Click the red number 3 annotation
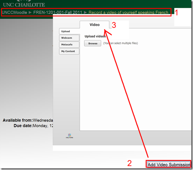The width and height of the screenshot is (193, 170). 114,25
